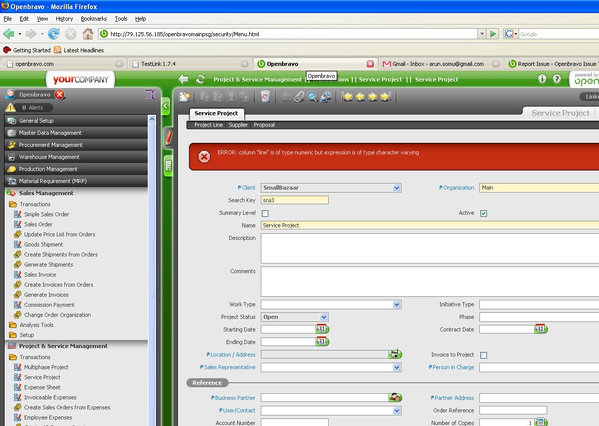
Task: Open the Work Type dropdown
Action: [396, 304]
